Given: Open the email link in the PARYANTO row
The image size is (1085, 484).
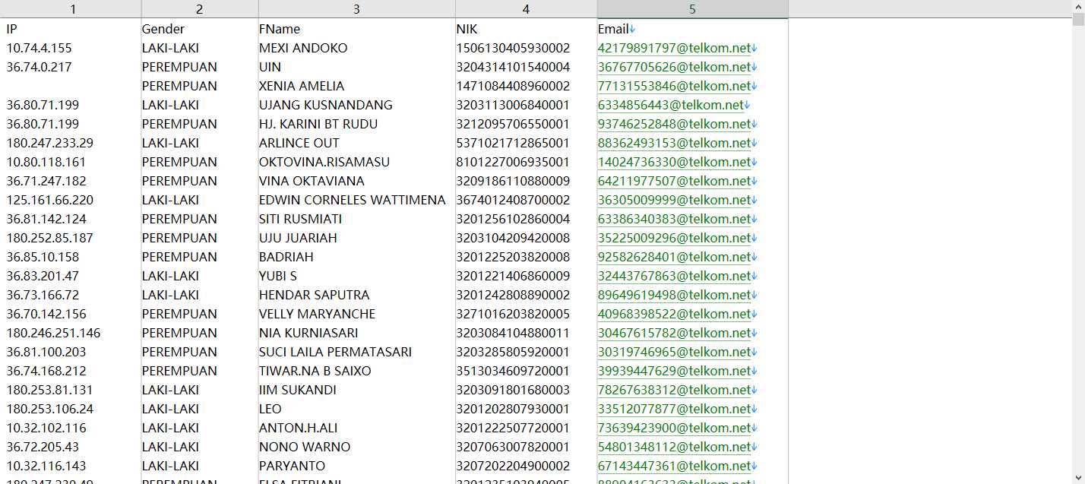Looking at the screenshot, I should (x=674, y=466).
